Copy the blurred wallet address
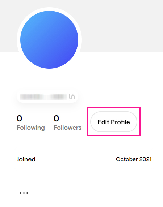 72,96
